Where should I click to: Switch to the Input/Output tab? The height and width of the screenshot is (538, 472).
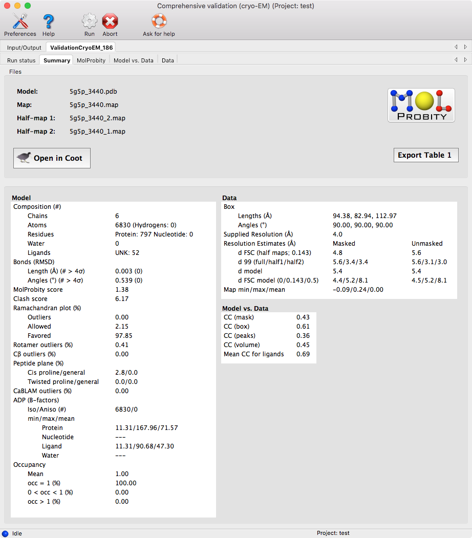tap(24, 48)
